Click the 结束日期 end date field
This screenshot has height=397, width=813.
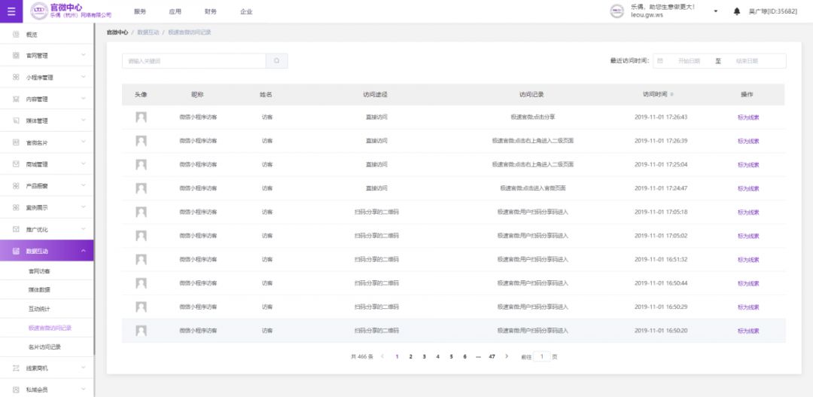click(x=747, y=61)
